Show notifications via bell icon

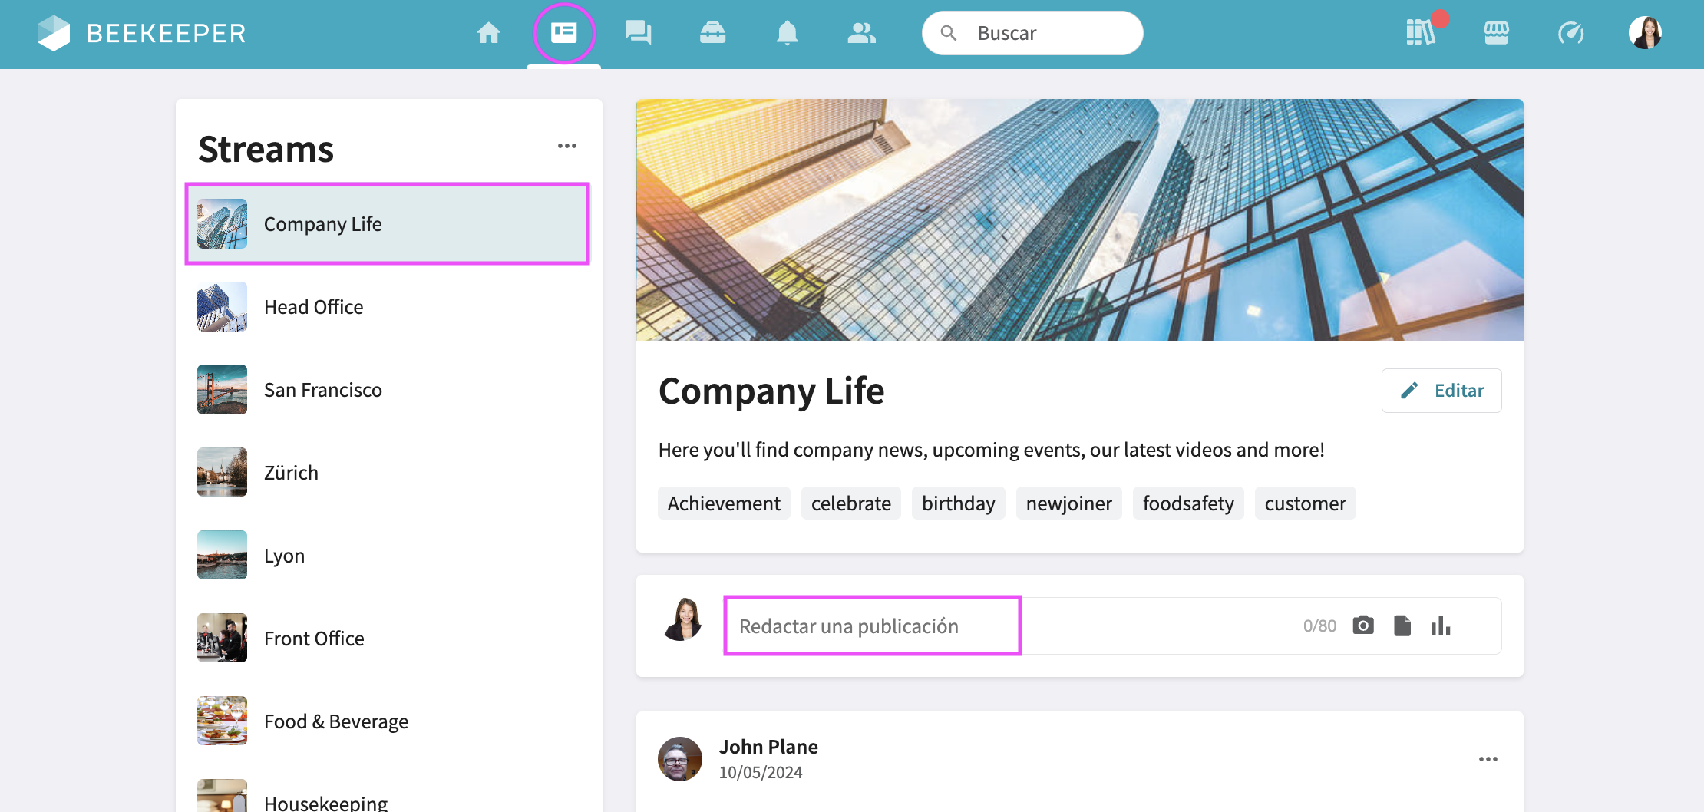[787, 33]
